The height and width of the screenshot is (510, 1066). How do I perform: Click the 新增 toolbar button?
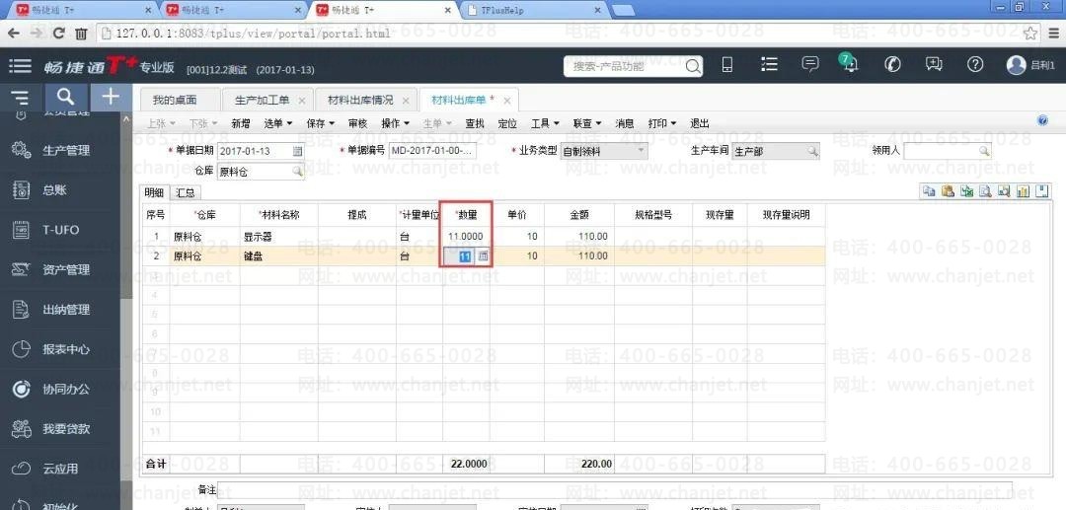click(241, 123)
